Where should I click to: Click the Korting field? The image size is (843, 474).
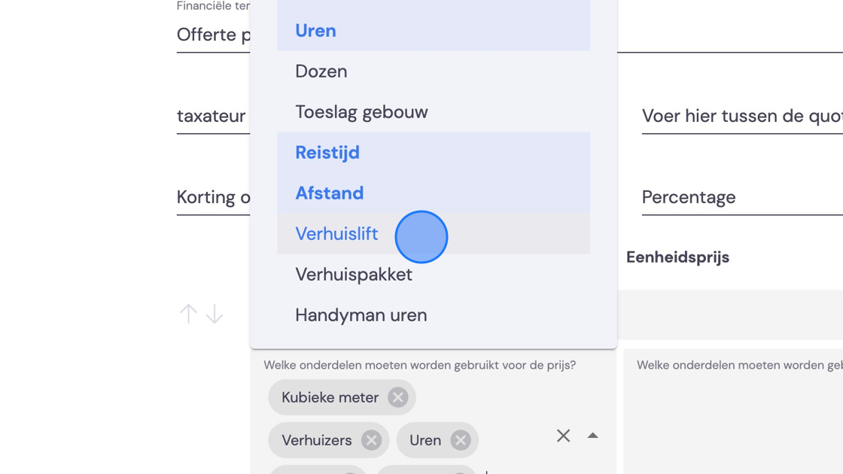click(213, 197)
